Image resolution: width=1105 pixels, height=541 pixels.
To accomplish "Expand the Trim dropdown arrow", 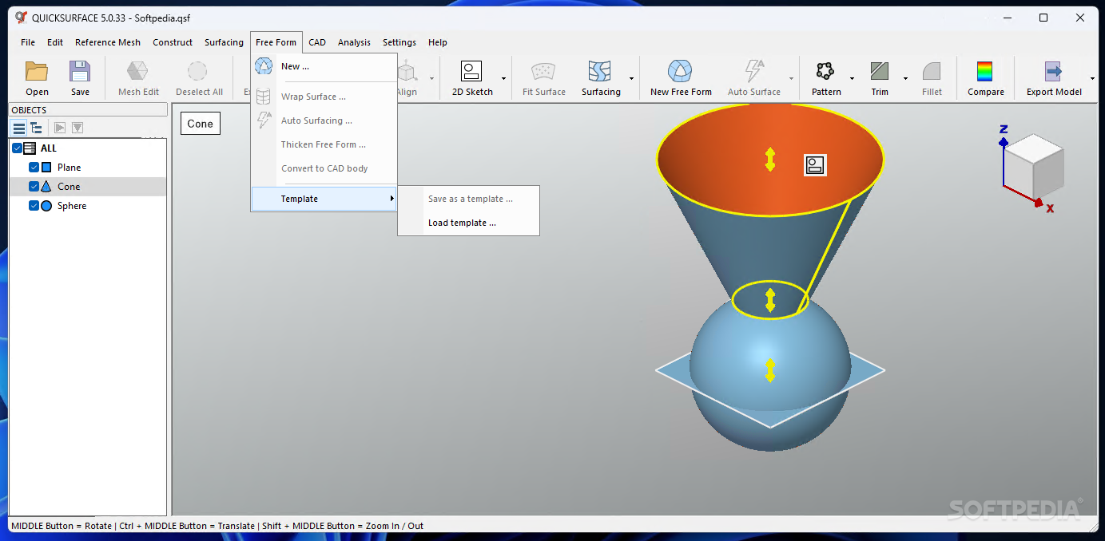I will click(905, 79).
